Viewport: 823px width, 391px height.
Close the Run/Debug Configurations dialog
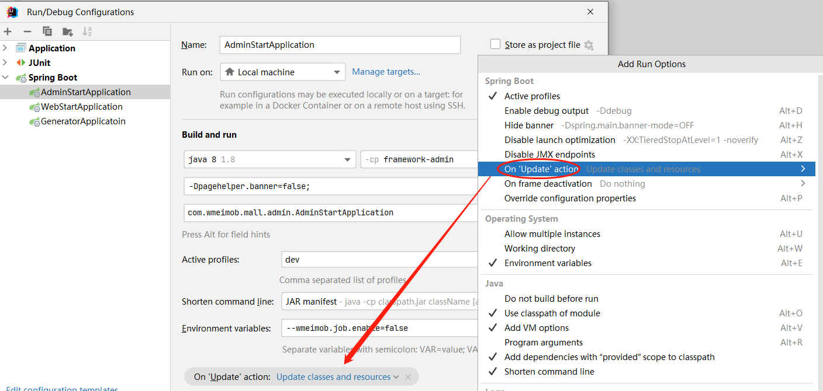[x=591, y=12]
